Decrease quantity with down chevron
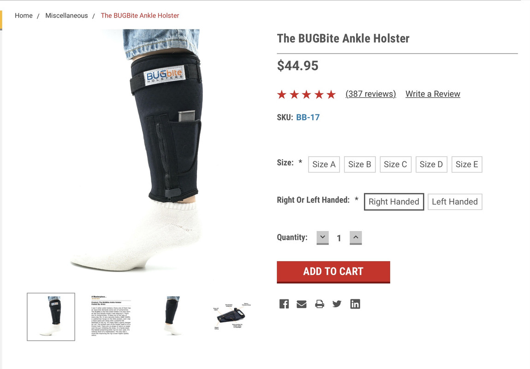 coord(322,238)
